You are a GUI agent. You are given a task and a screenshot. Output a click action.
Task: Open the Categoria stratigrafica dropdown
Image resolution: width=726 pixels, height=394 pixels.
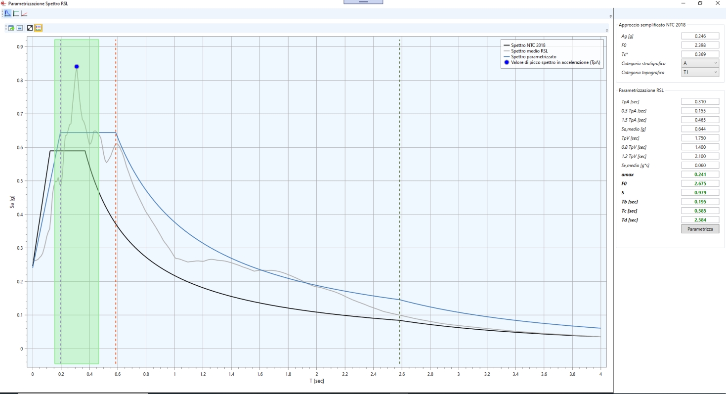[700, 63]
